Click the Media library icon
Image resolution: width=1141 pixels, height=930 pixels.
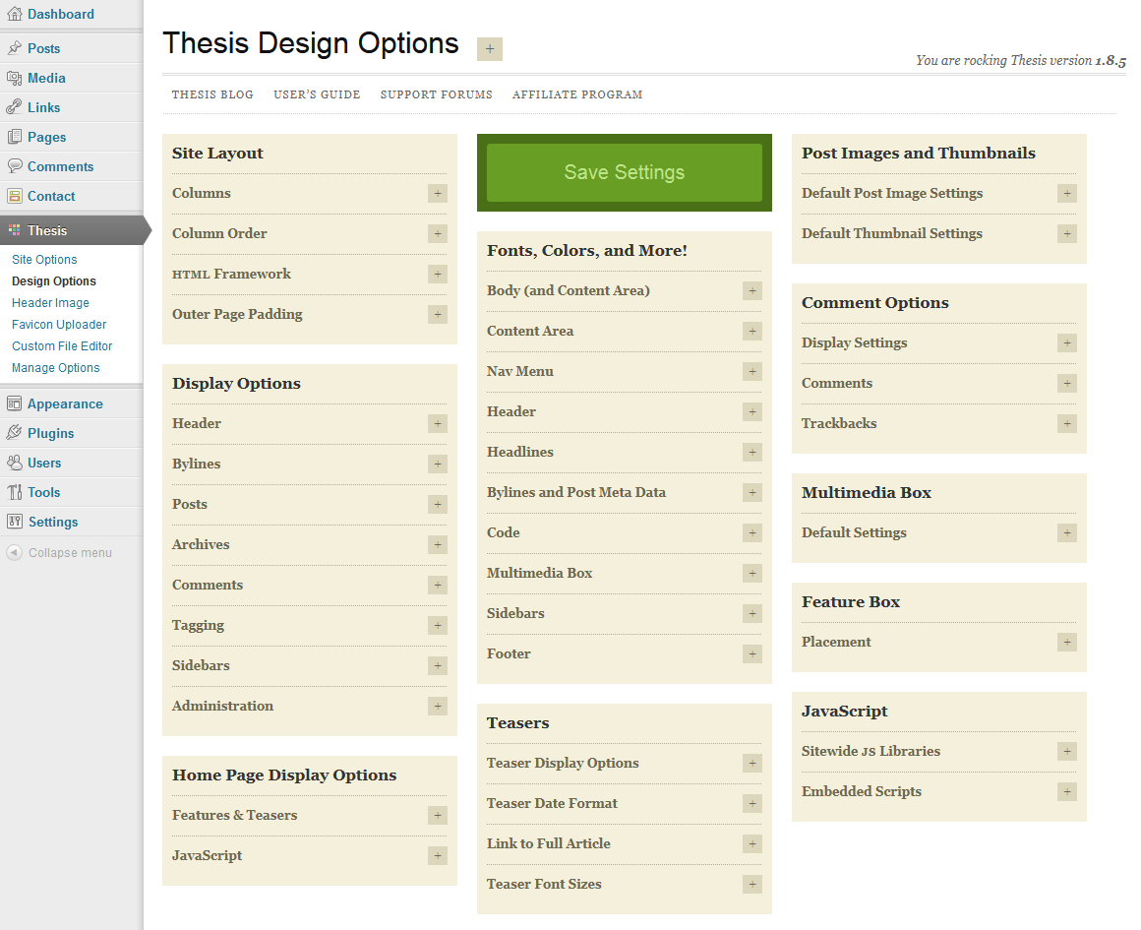click(14, 78)
